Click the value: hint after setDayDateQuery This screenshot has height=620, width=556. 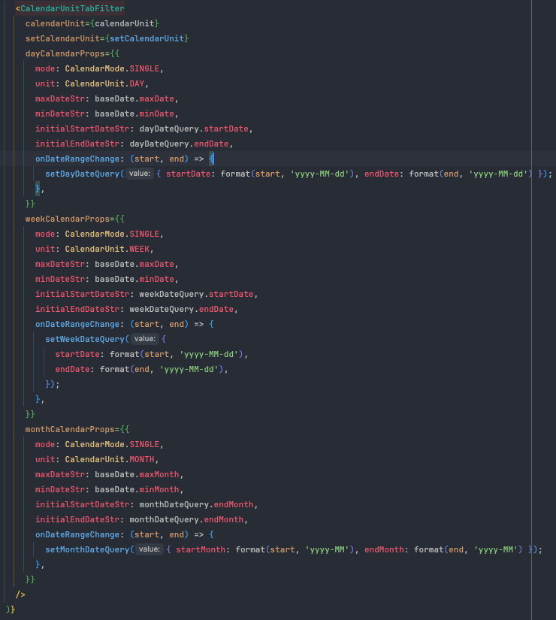[140, 173]
